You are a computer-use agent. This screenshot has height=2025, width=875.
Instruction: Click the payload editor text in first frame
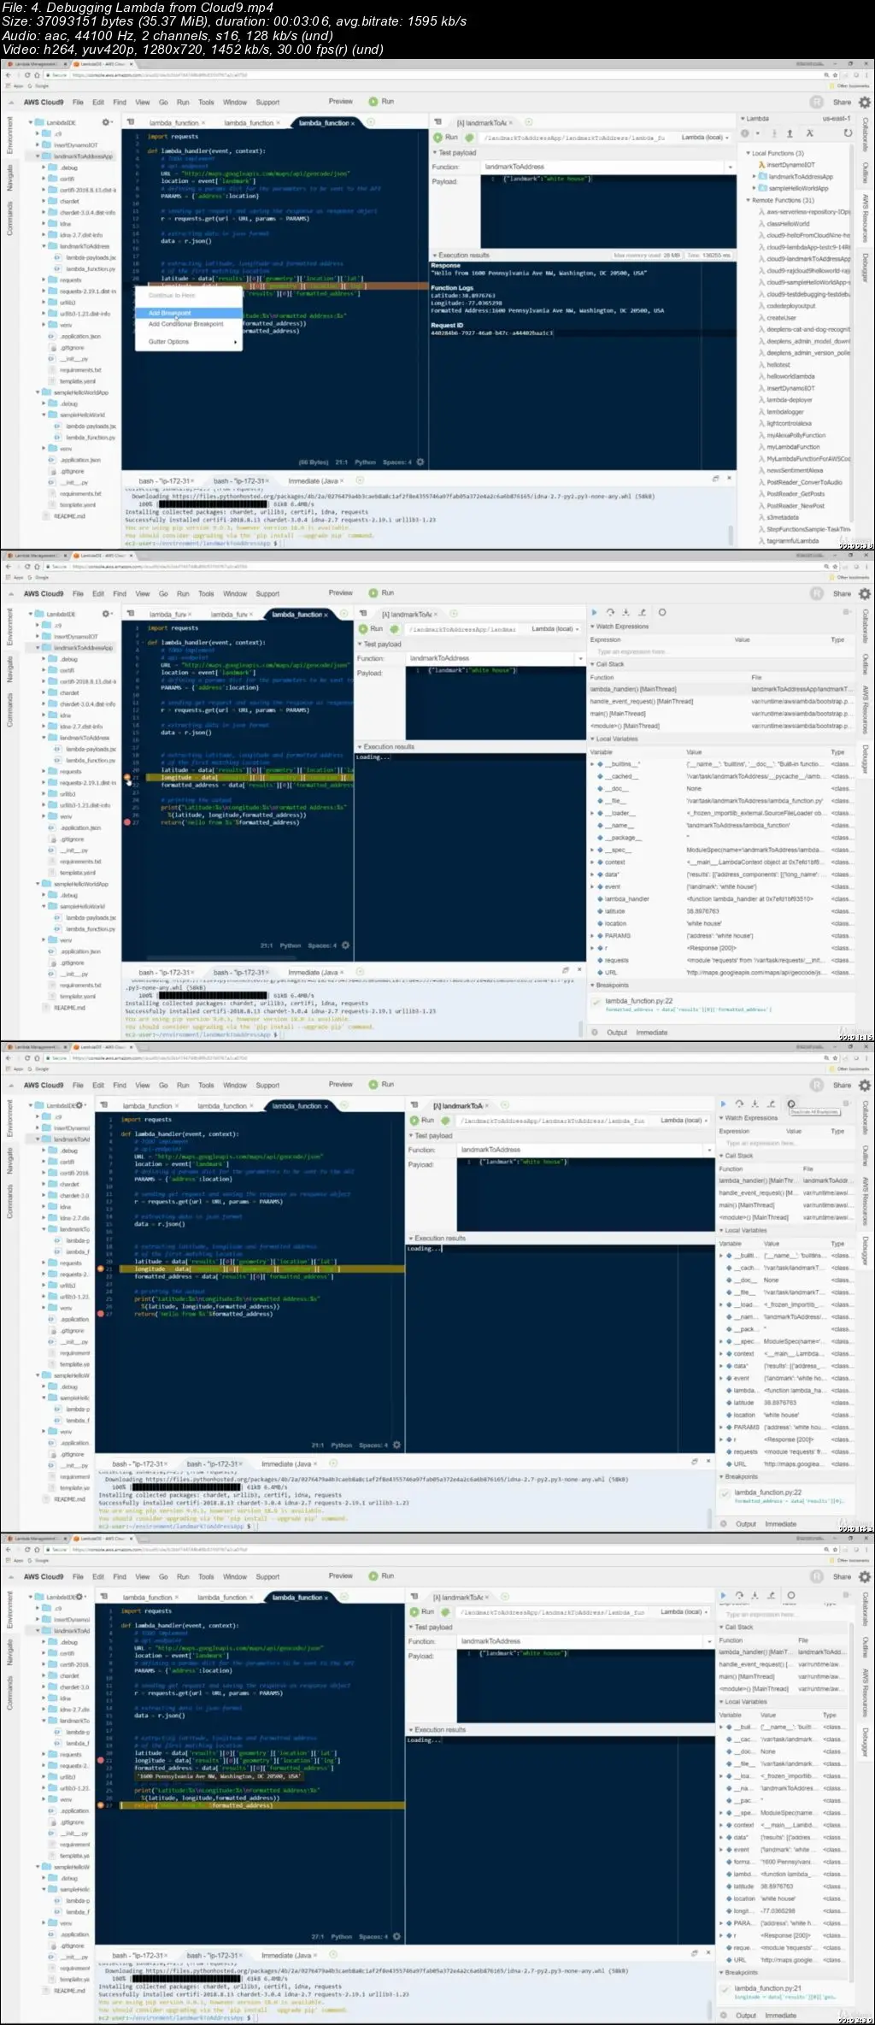coord(548,179)
